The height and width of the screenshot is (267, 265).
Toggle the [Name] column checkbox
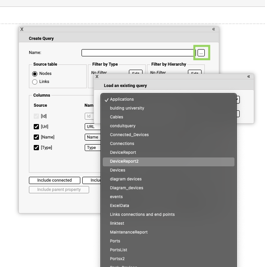click(37, 137)
